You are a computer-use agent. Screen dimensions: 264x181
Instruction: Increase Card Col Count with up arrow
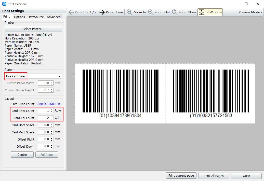52,117
